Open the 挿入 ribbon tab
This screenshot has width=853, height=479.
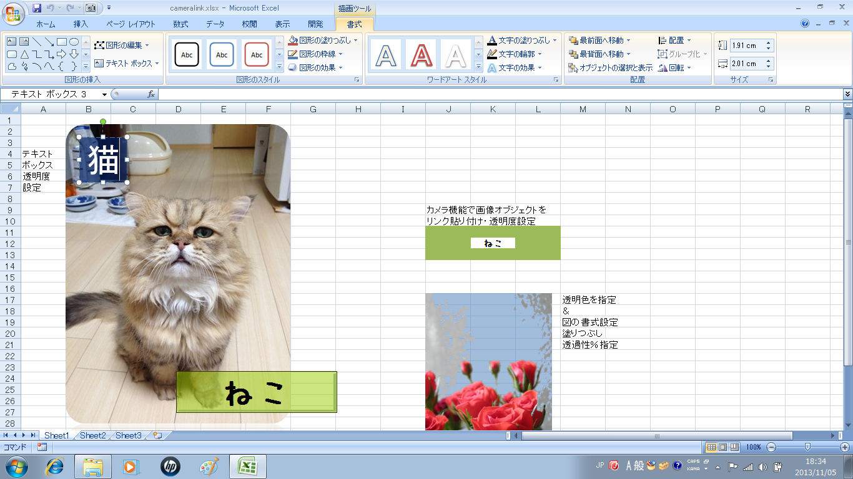click(x=81, y=24)
